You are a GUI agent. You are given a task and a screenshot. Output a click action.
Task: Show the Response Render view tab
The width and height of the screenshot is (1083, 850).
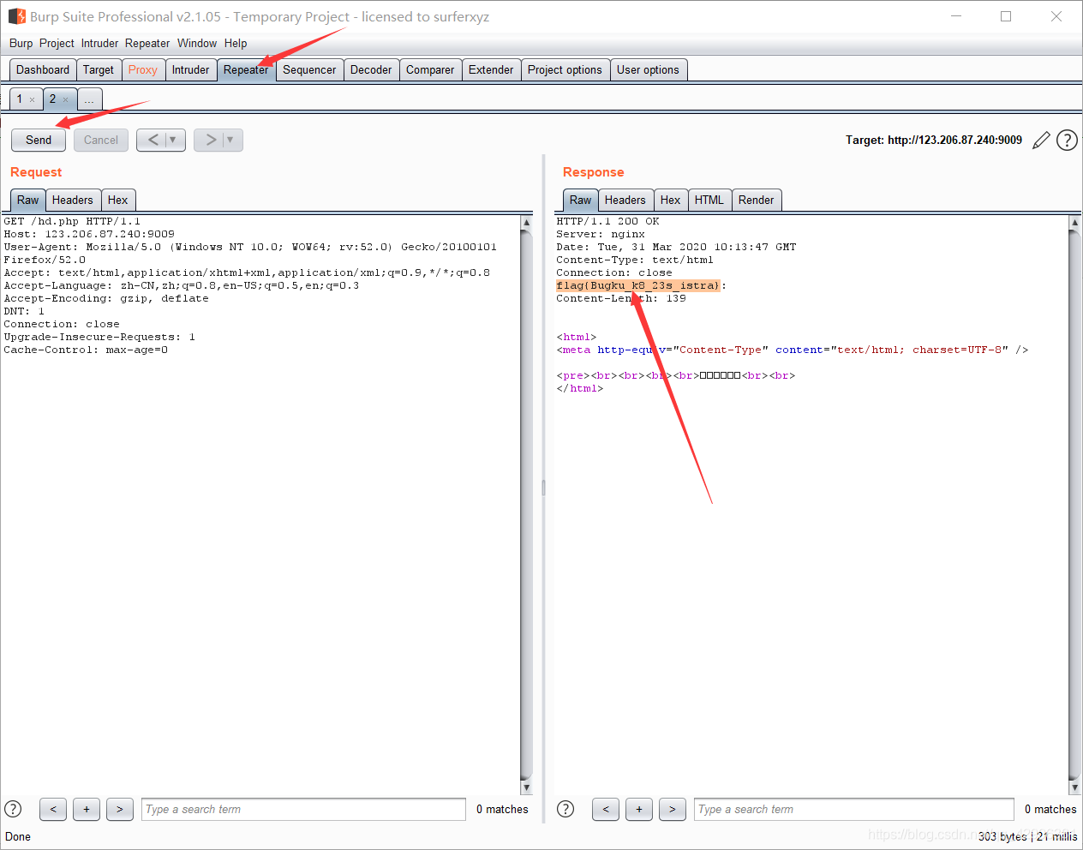click(x=757, y=200)
